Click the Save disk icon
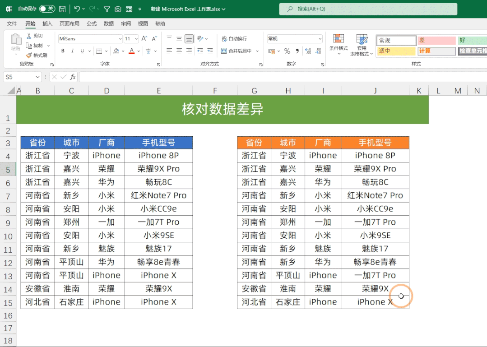 tap(62, 9)
